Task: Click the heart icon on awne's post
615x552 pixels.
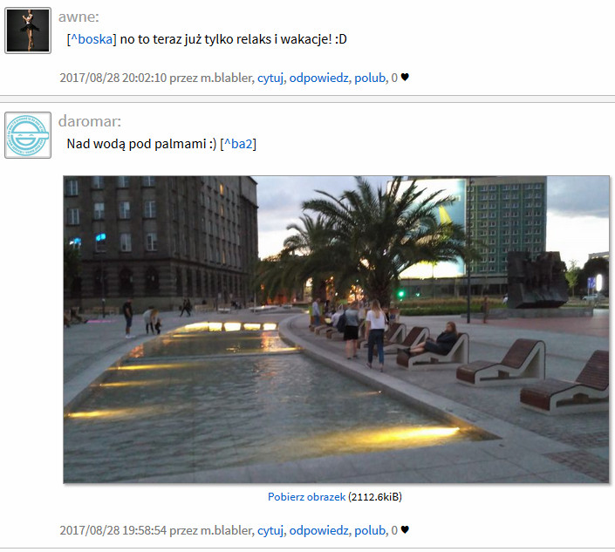Action: tap(405, 78)
